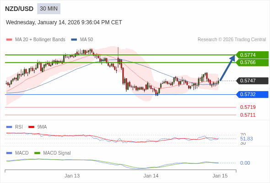Click the Jan 13 axis label
Screen dimensions: 270x183
tap(72, 176)
